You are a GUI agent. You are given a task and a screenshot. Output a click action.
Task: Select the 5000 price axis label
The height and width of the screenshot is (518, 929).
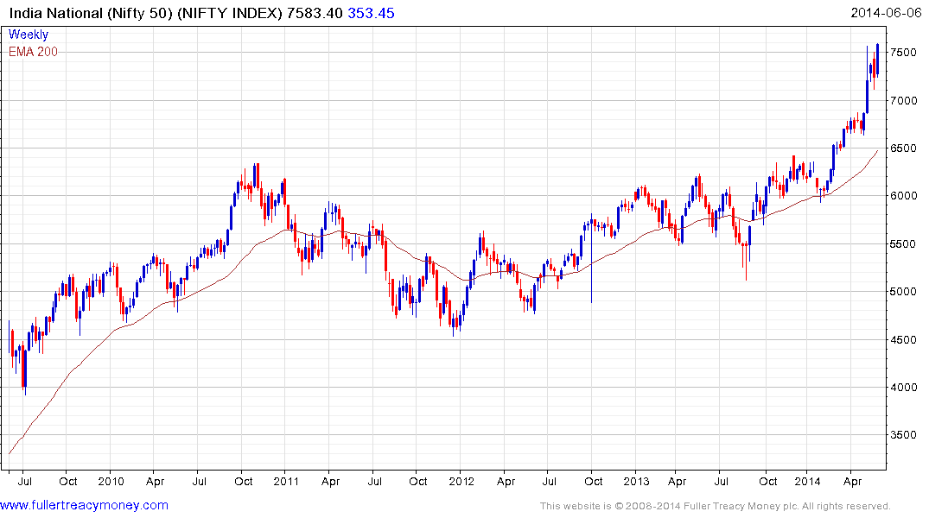tap(904, 291)
